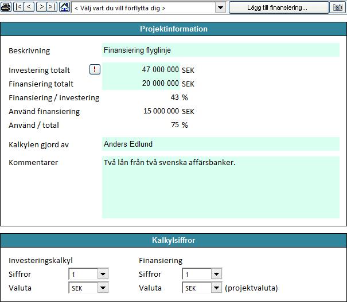Go to last page arrow button

click(52, 7)
